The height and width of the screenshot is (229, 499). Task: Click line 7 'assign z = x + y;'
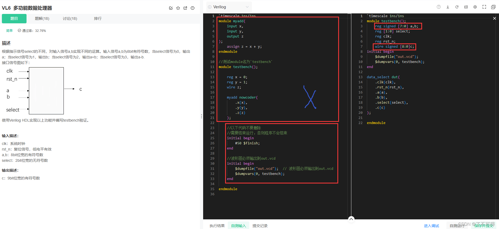pos(244,47)
